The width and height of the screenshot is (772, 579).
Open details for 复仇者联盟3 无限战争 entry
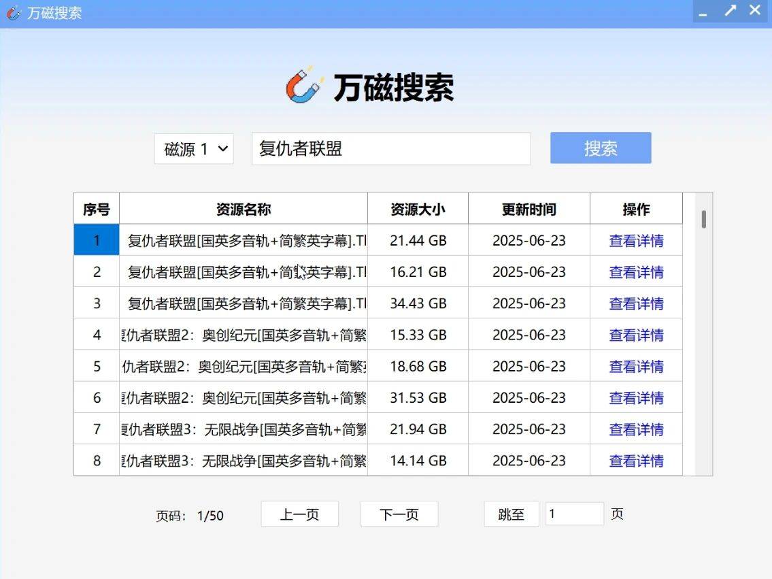point(635,429)
